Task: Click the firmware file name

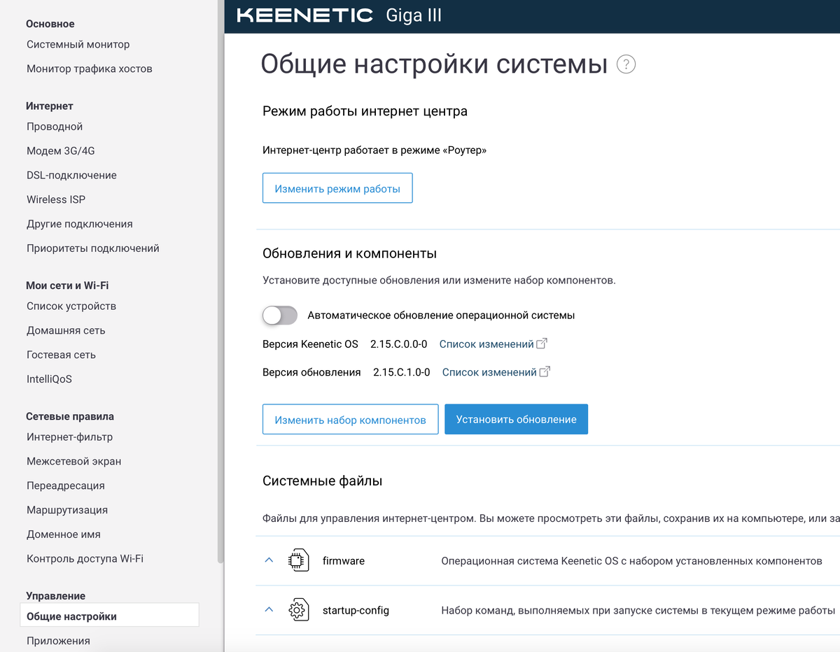Action: point(344,561)
